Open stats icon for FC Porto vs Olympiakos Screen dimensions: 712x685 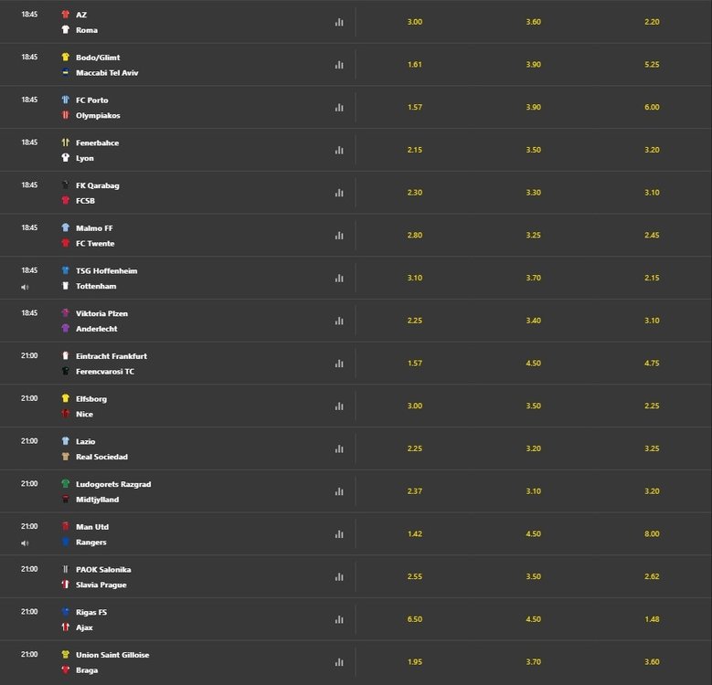point(339,107)
